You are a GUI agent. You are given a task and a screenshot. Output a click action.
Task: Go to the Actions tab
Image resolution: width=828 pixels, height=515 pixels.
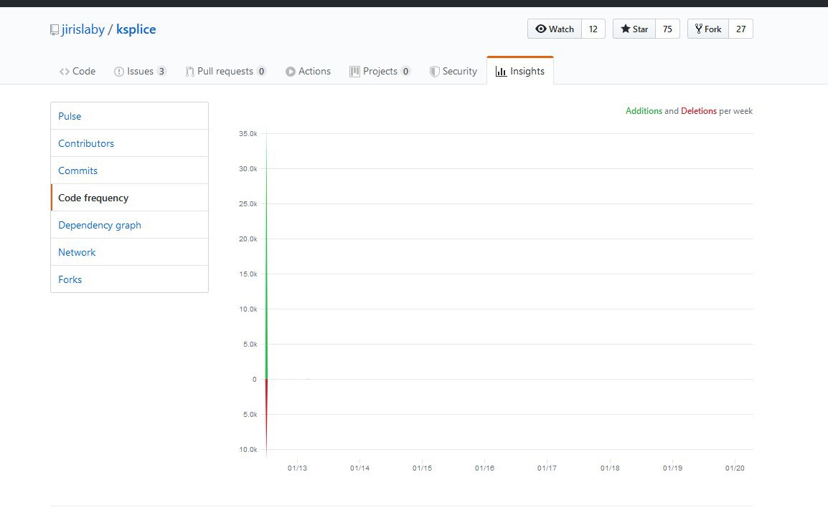309,71
